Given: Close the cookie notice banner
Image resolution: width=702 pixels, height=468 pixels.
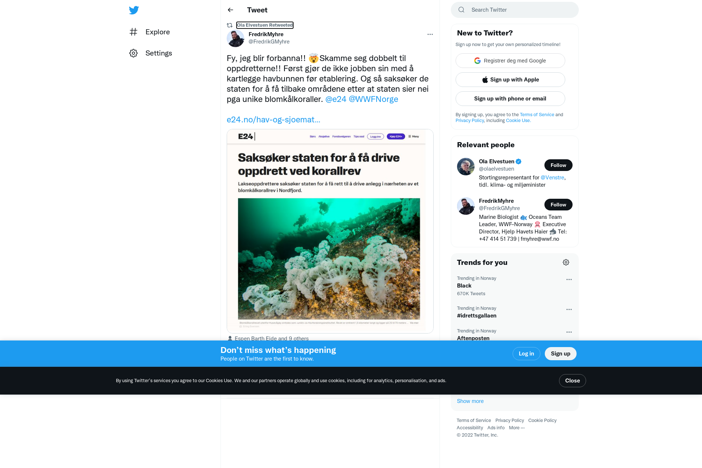Looking at the screenshot, I should 572,381.
